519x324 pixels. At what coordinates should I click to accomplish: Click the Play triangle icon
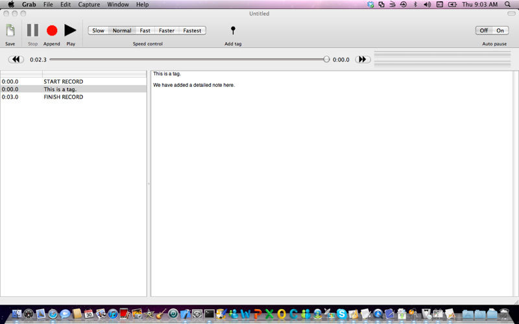(x=70, y=30)
